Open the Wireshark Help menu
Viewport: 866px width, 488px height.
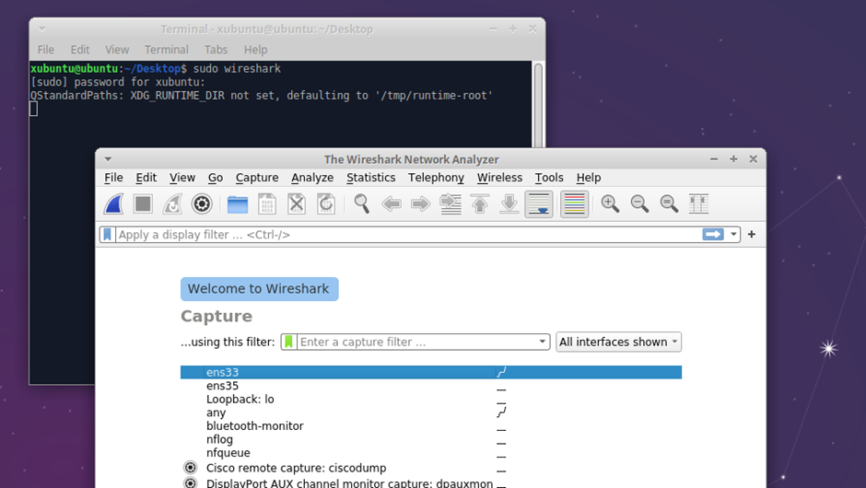[x=589, y=178]
